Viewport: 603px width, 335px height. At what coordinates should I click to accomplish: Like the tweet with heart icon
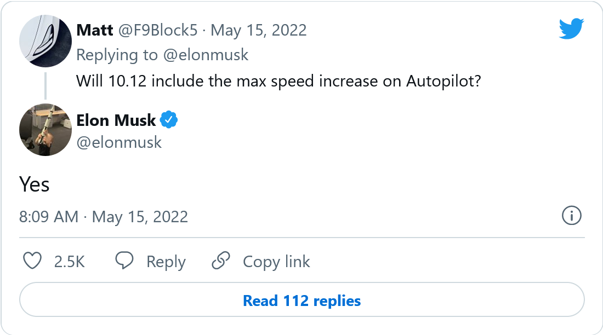coord(33,261)
